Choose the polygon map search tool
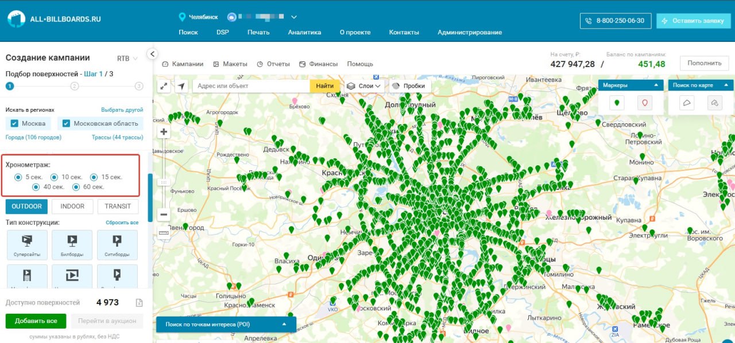The image size is (735, 343). [x=687, y=103]
